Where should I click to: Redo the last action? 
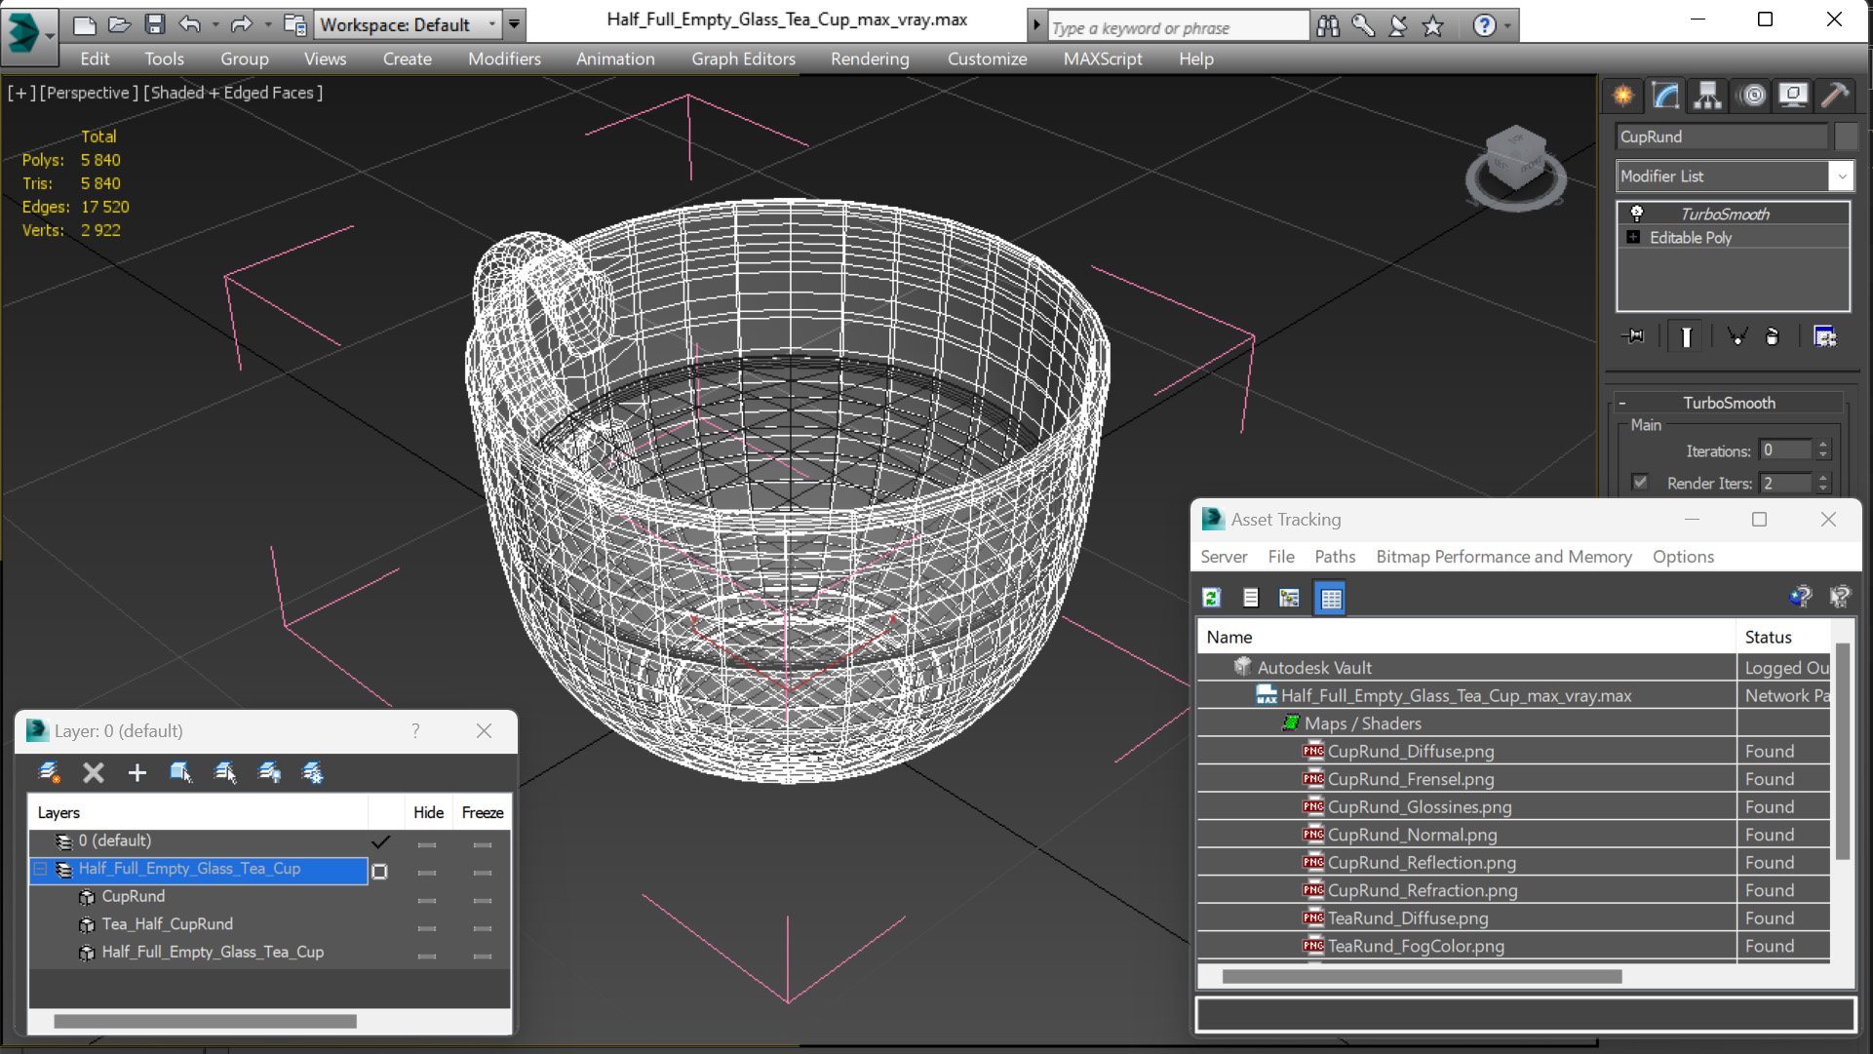[241, 24]
